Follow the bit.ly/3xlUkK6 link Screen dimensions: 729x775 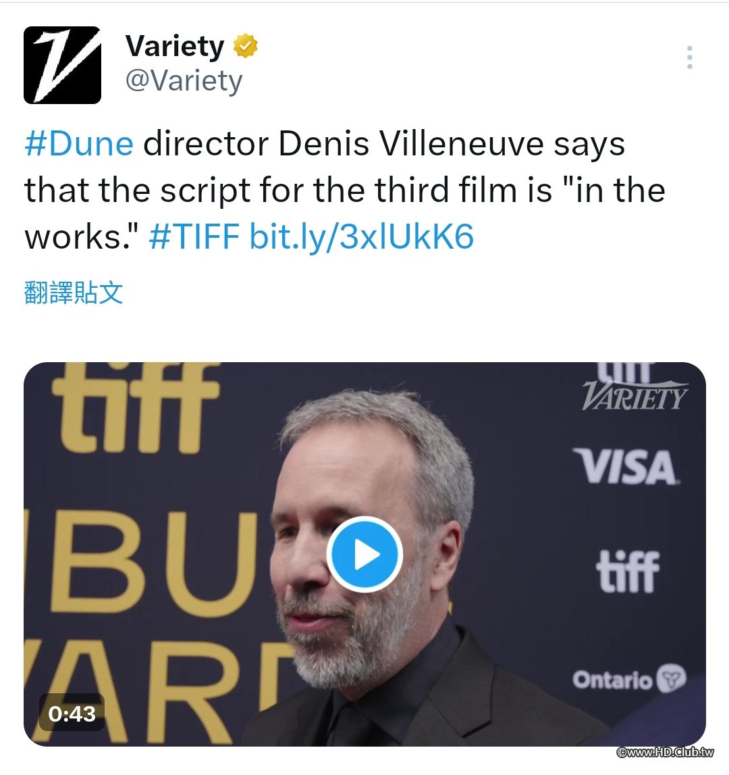click(x=362, y=236)
